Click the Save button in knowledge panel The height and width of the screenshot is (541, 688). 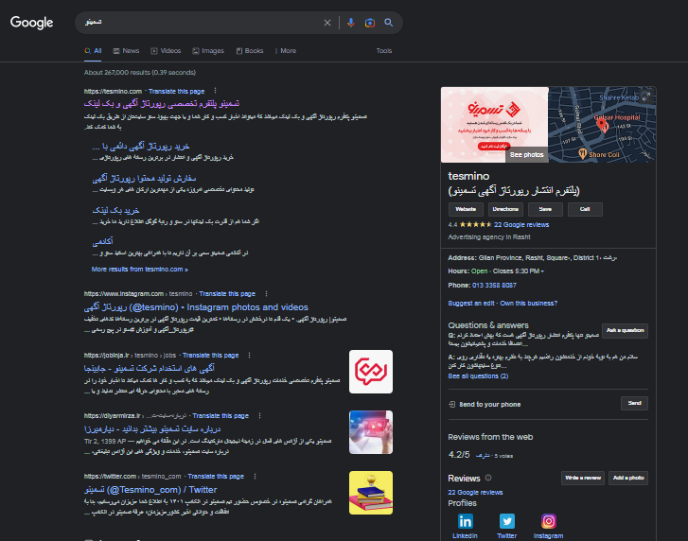pyautogui.click(x=545, y=209)
